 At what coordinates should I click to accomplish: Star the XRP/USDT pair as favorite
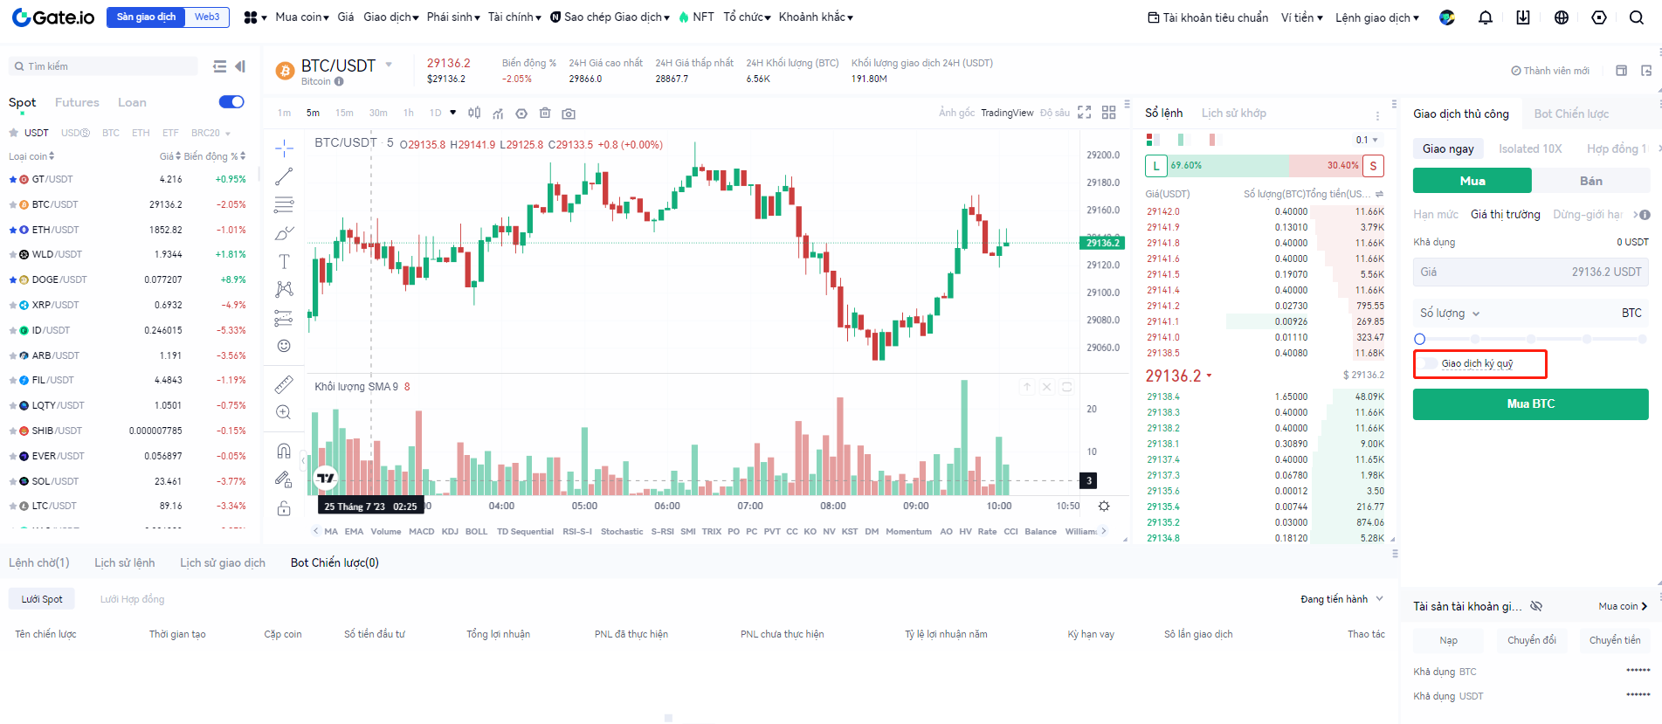[13, 306]
